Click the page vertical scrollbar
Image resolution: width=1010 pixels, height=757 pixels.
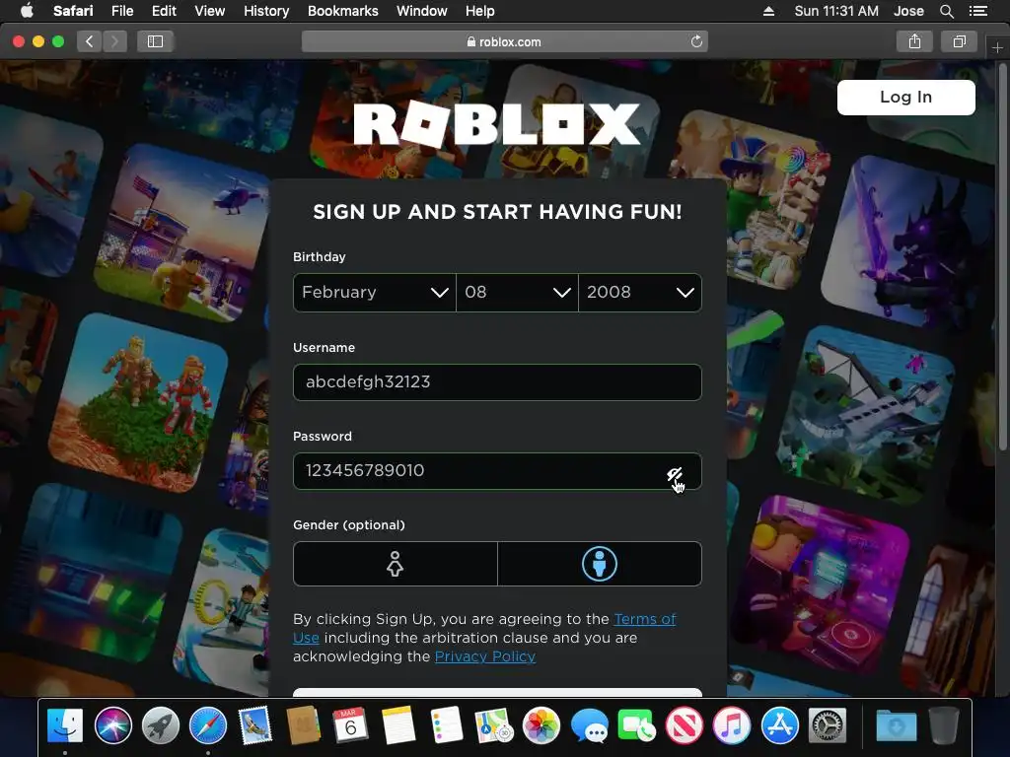1002,257
